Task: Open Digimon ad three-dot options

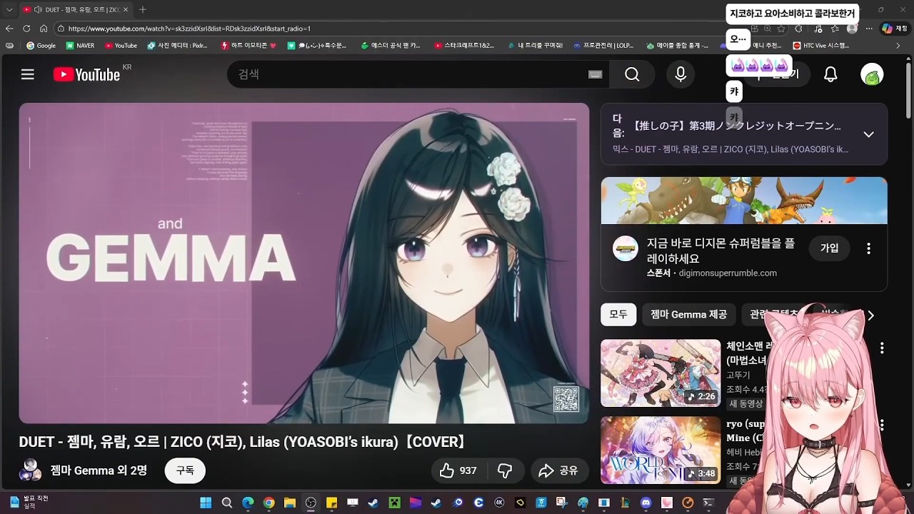Action: tap(868, 248)
